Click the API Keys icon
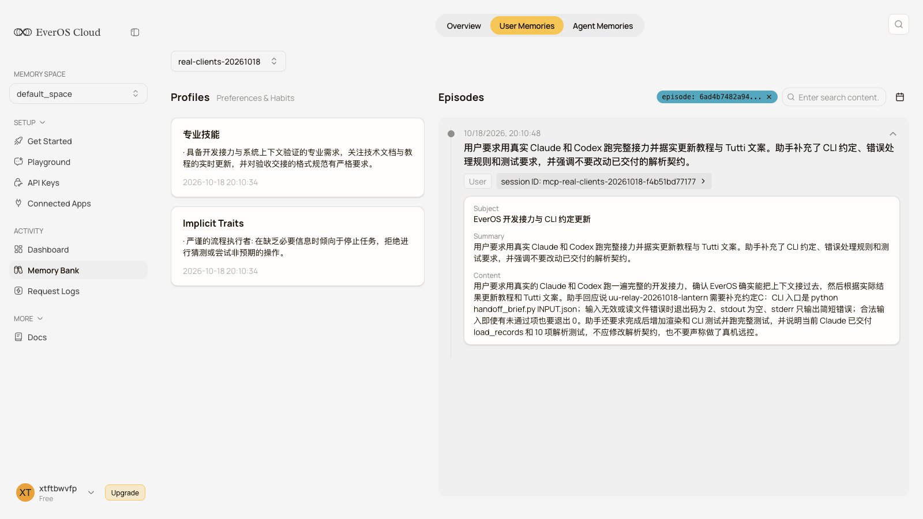The width and height of the screenshot is (923, 519). pos(18,183)
